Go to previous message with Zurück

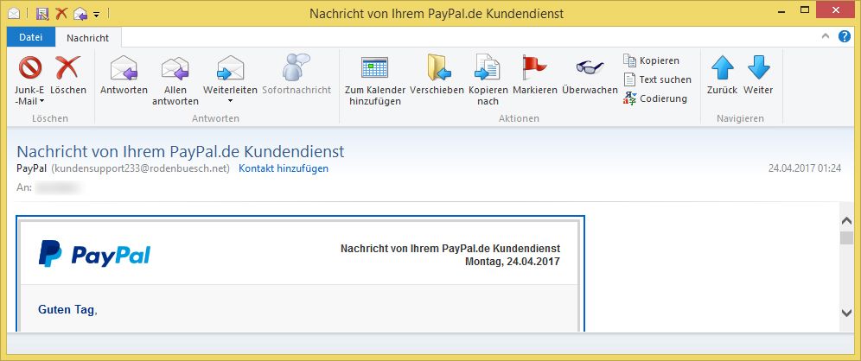coord(722,75)
